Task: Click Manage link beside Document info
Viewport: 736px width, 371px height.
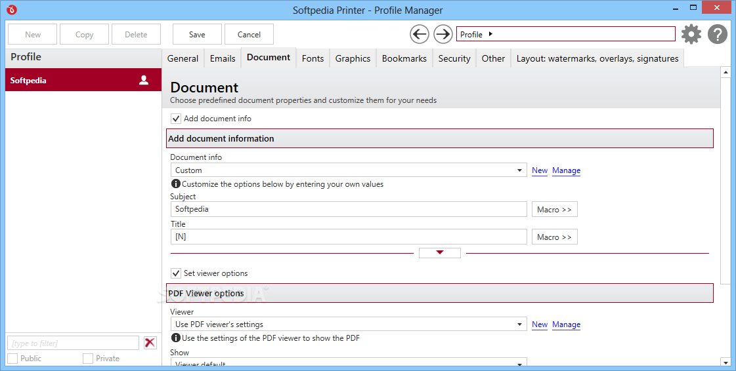Action: 566,170
